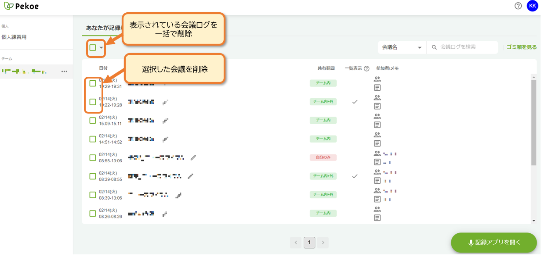
Task: Select the 15:09-15:11 meeting checkbox
Action: point(93,121)
